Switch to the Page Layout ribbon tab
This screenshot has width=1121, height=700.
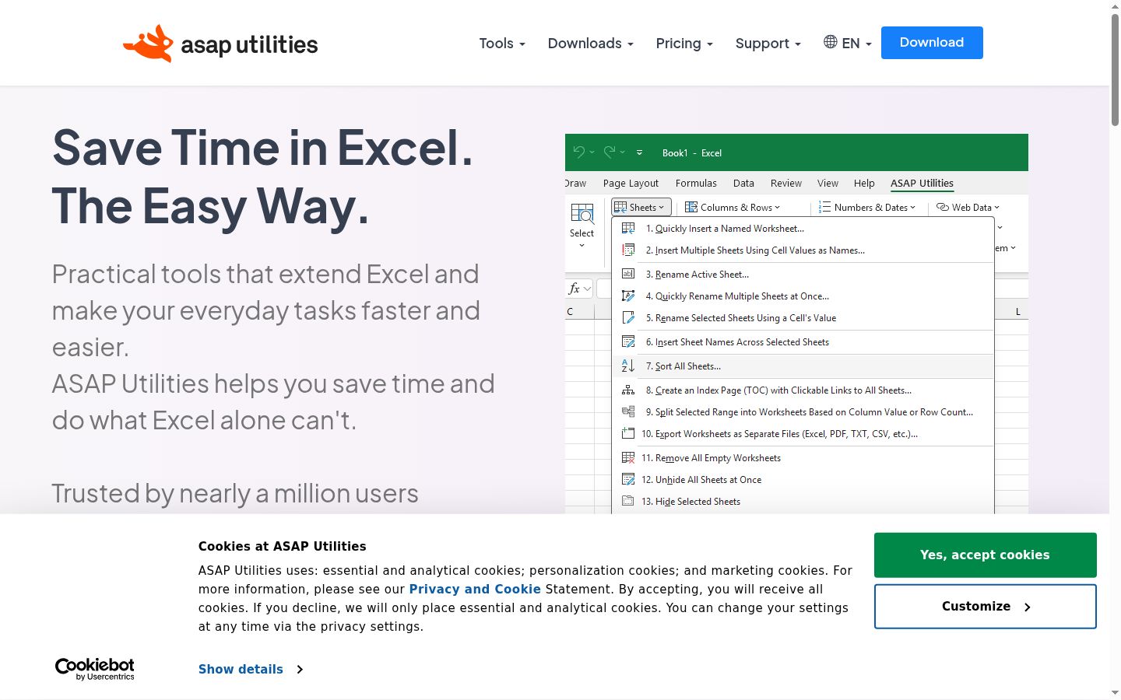click(631, 184)
